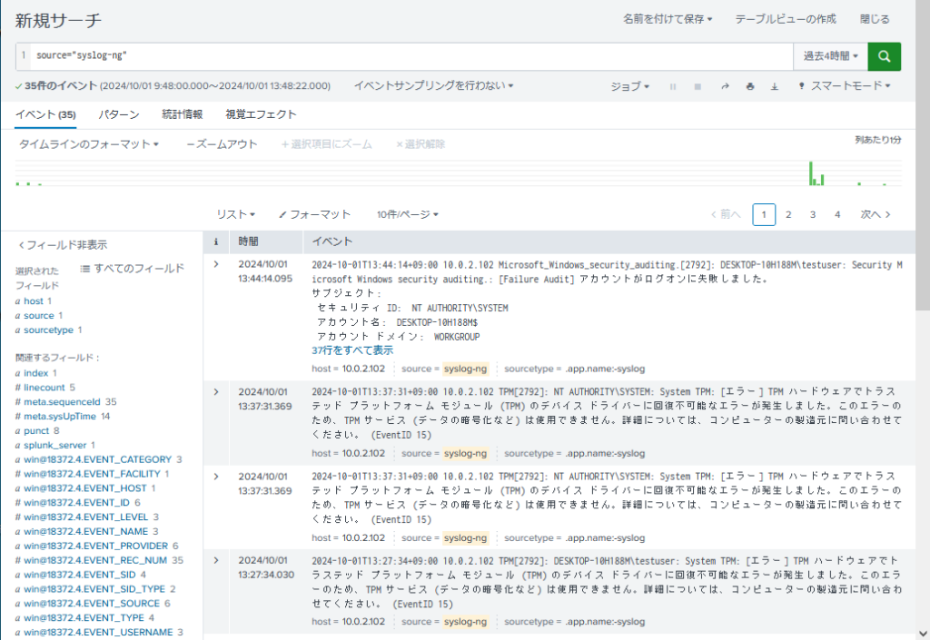Screen dimensions: 930x640
Task: Click host 10.0.2.102 value in 13:27:34 event
Action: tap(363, 622)
